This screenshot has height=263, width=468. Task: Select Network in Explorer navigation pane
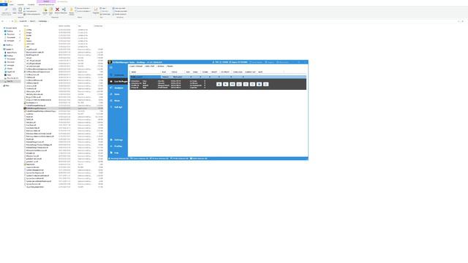[x=7, y=85]
